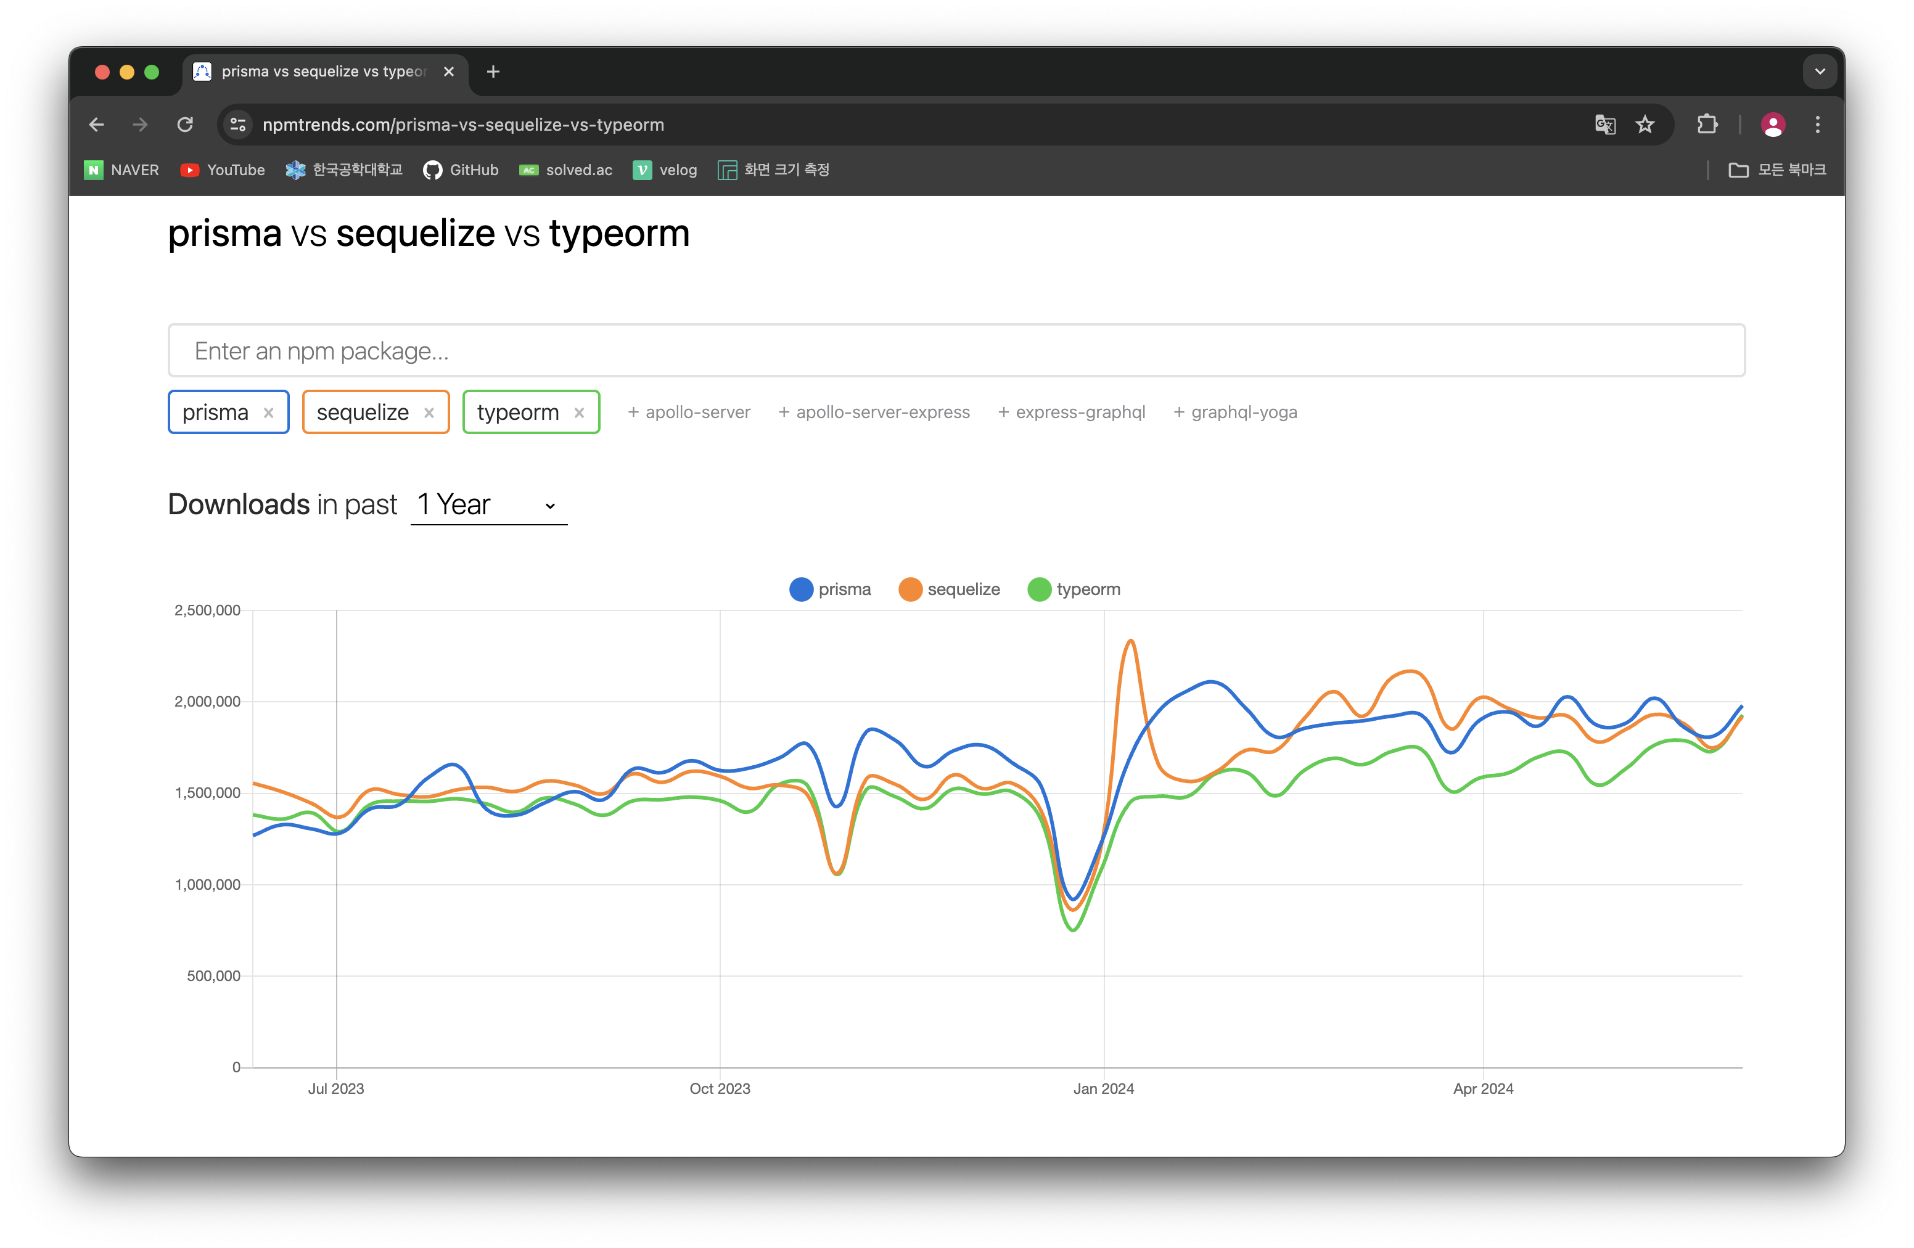
Task: Open the 1 Year time range dropdown
Action: tap(488, 505)
